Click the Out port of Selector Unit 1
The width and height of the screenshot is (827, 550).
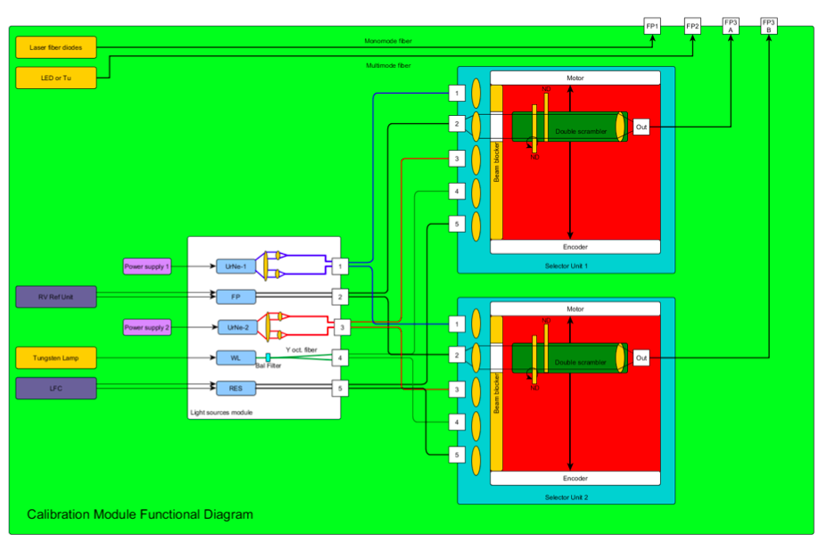[641, 127]
